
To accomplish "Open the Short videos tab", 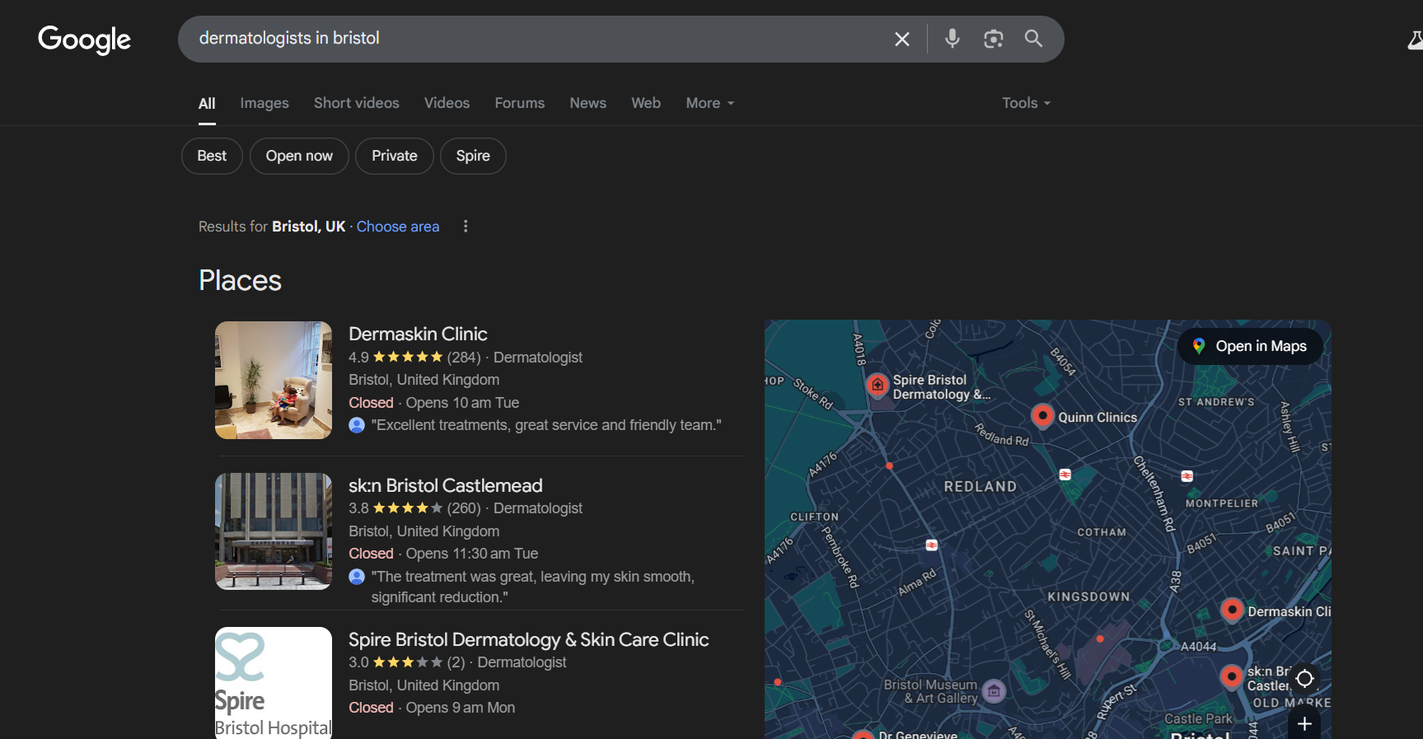I will click(357, 103).
